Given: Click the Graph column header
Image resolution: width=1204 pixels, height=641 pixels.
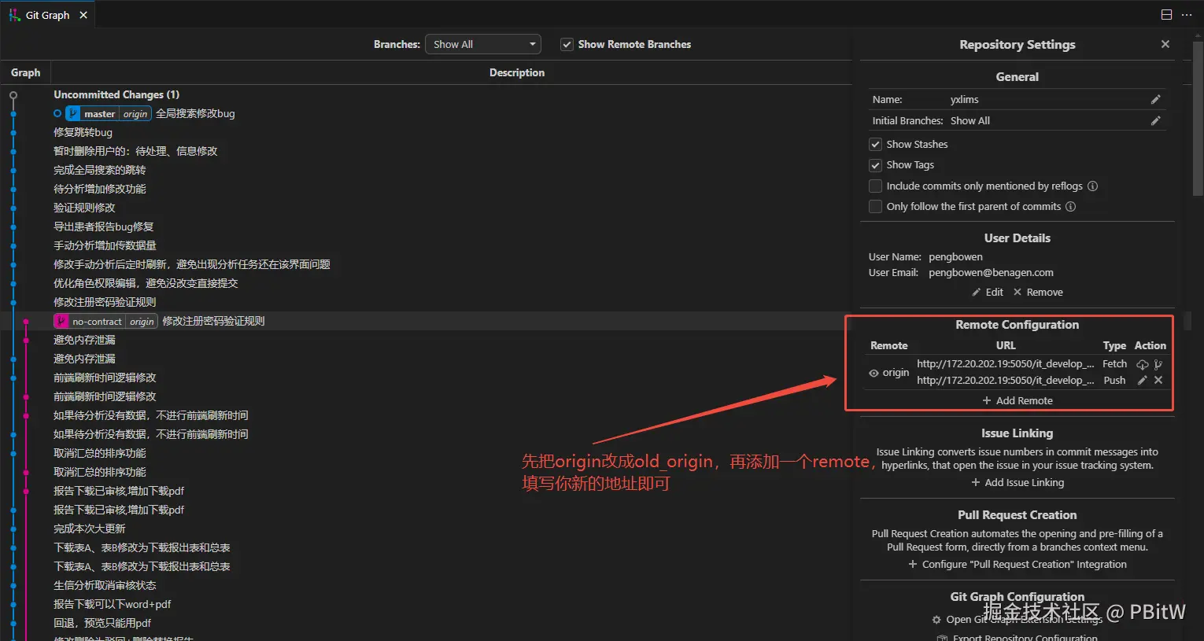Looking at the screenshot, I should [x=25, y=72].
